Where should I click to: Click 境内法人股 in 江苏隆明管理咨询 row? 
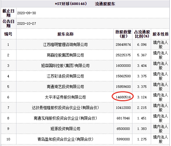[x=160, y=45]
